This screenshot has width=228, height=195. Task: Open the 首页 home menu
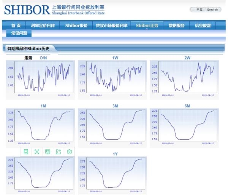tap(16, 26)
